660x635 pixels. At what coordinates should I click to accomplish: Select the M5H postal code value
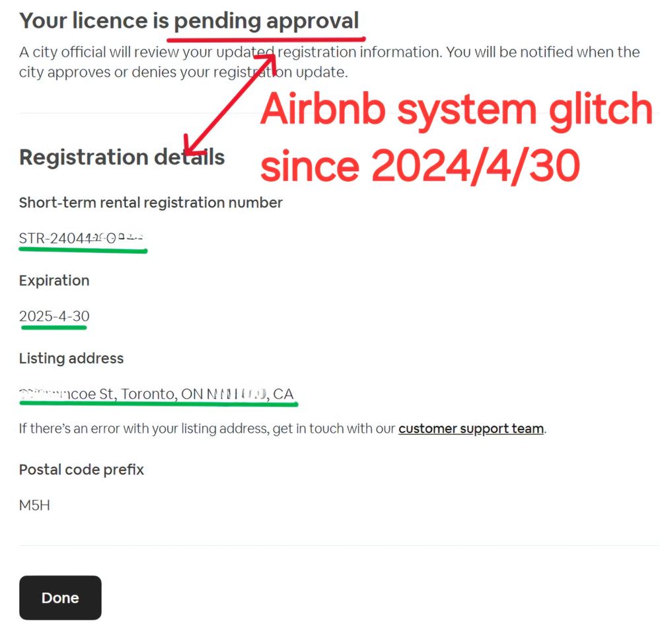click(34, 505)
